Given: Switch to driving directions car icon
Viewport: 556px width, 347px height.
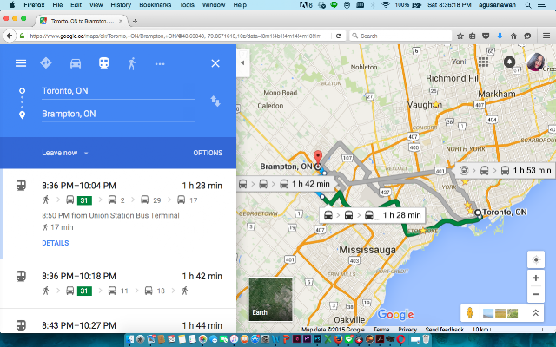Looking at the screenshot, I should [x=76, y=63].
